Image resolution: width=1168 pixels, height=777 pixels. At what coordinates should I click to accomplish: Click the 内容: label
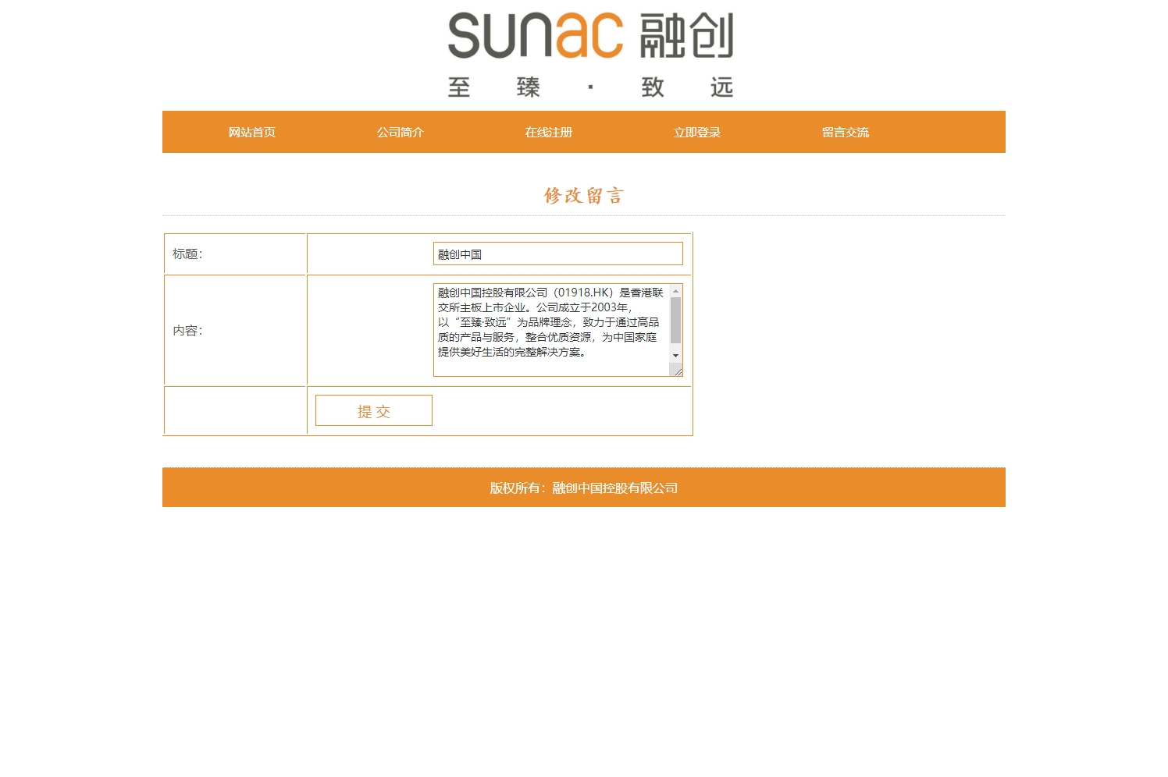coord(187,331)
